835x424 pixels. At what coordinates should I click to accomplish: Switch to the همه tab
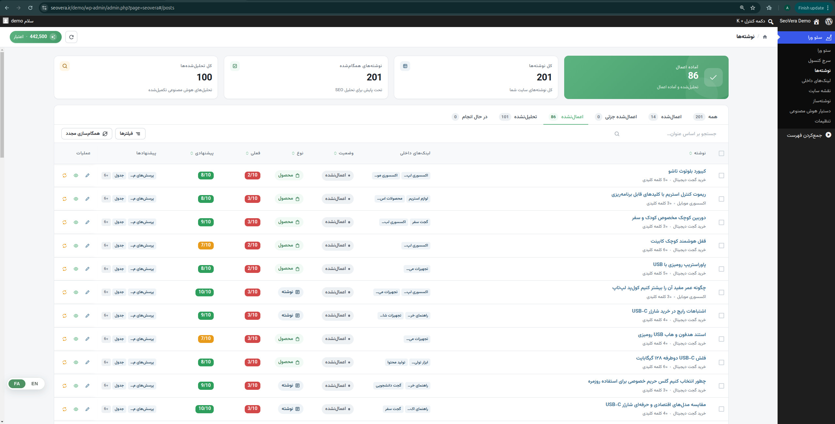(x=705, y=117)
